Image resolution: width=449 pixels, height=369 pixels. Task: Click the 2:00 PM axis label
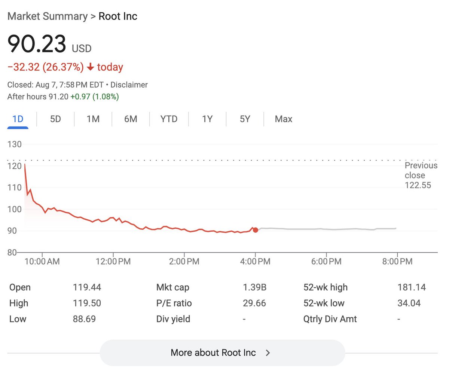pos(184,261)
